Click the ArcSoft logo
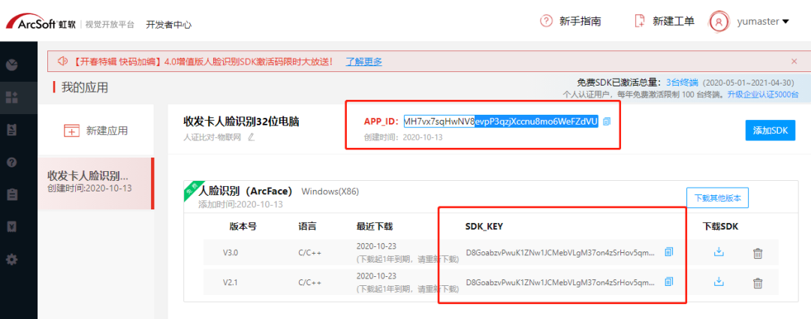This screenshot has height=319, width=811. click(41, 23)
